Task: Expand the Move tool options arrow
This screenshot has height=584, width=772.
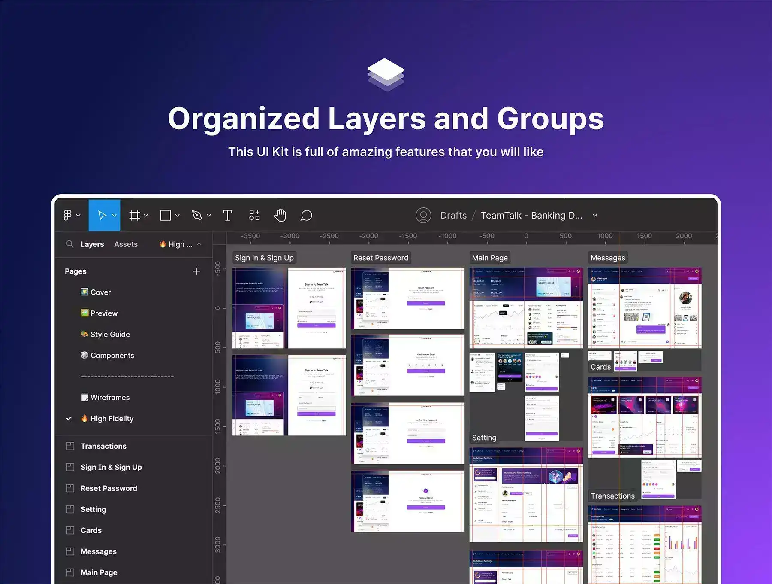Action: [115, 216]
